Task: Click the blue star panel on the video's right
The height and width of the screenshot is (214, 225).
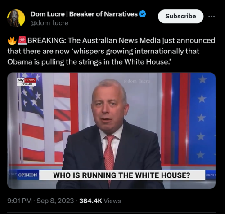Action: point(201,118)
